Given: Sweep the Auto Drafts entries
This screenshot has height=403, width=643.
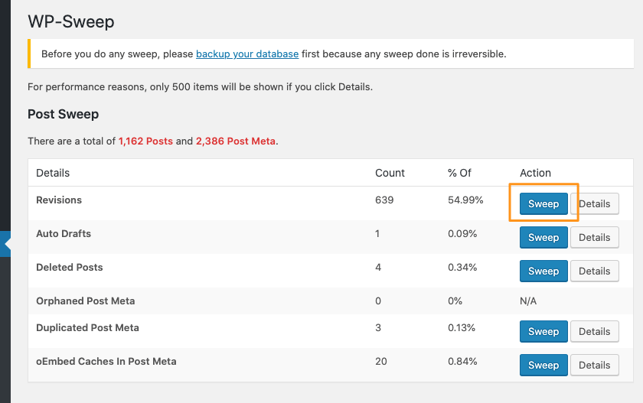Looking at the screenshot, I should [543, 238].
